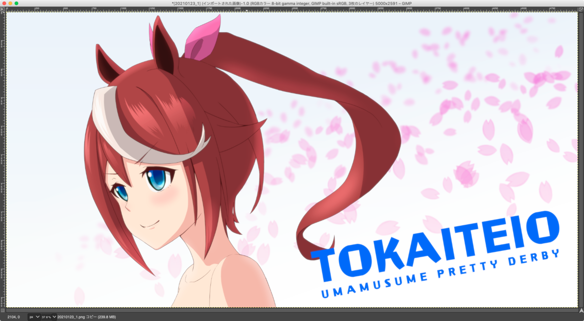Click the horizontal scrollbar below the canvas
Image resolution: width=584 pixels, height=321 pixels.
pos(292,310)
